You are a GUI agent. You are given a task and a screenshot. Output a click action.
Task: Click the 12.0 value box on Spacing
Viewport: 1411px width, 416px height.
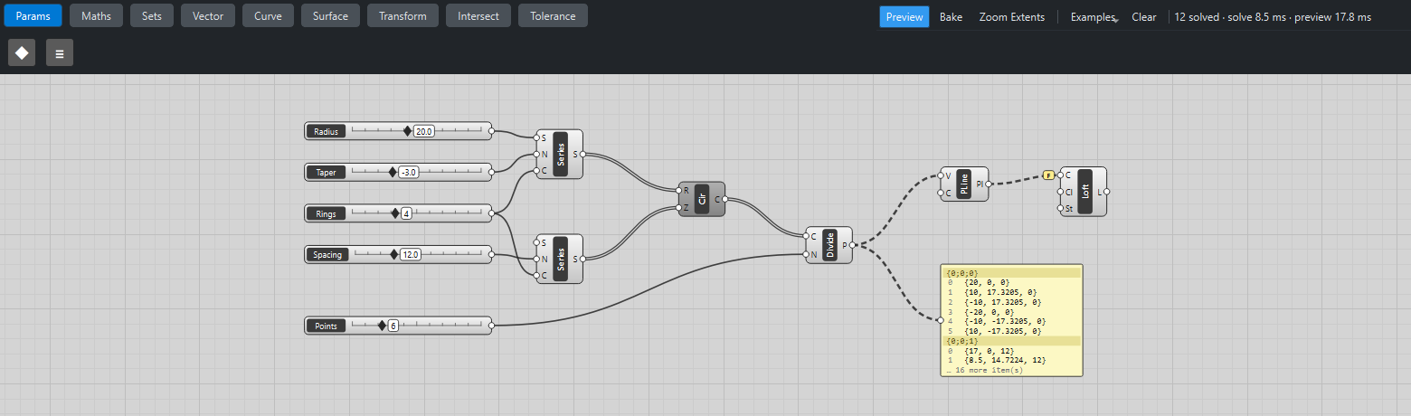pyautogui.click(x=411, y=255)
